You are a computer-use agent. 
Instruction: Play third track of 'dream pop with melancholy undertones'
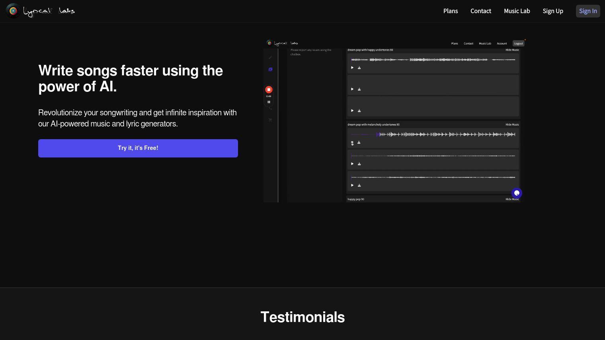pyautogui.click(x=352, y=185)
